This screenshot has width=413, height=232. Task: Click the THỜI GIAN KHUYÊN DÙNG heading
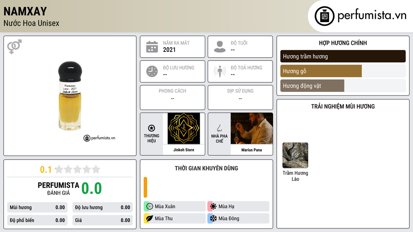[206, 168]
